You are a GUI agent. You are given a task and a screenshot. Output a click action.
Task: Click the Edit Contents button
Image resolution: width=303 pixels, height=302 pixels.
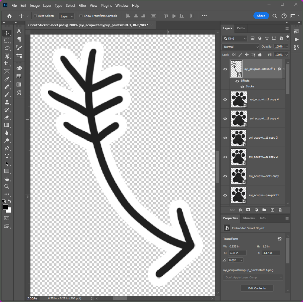click(257, 288)
